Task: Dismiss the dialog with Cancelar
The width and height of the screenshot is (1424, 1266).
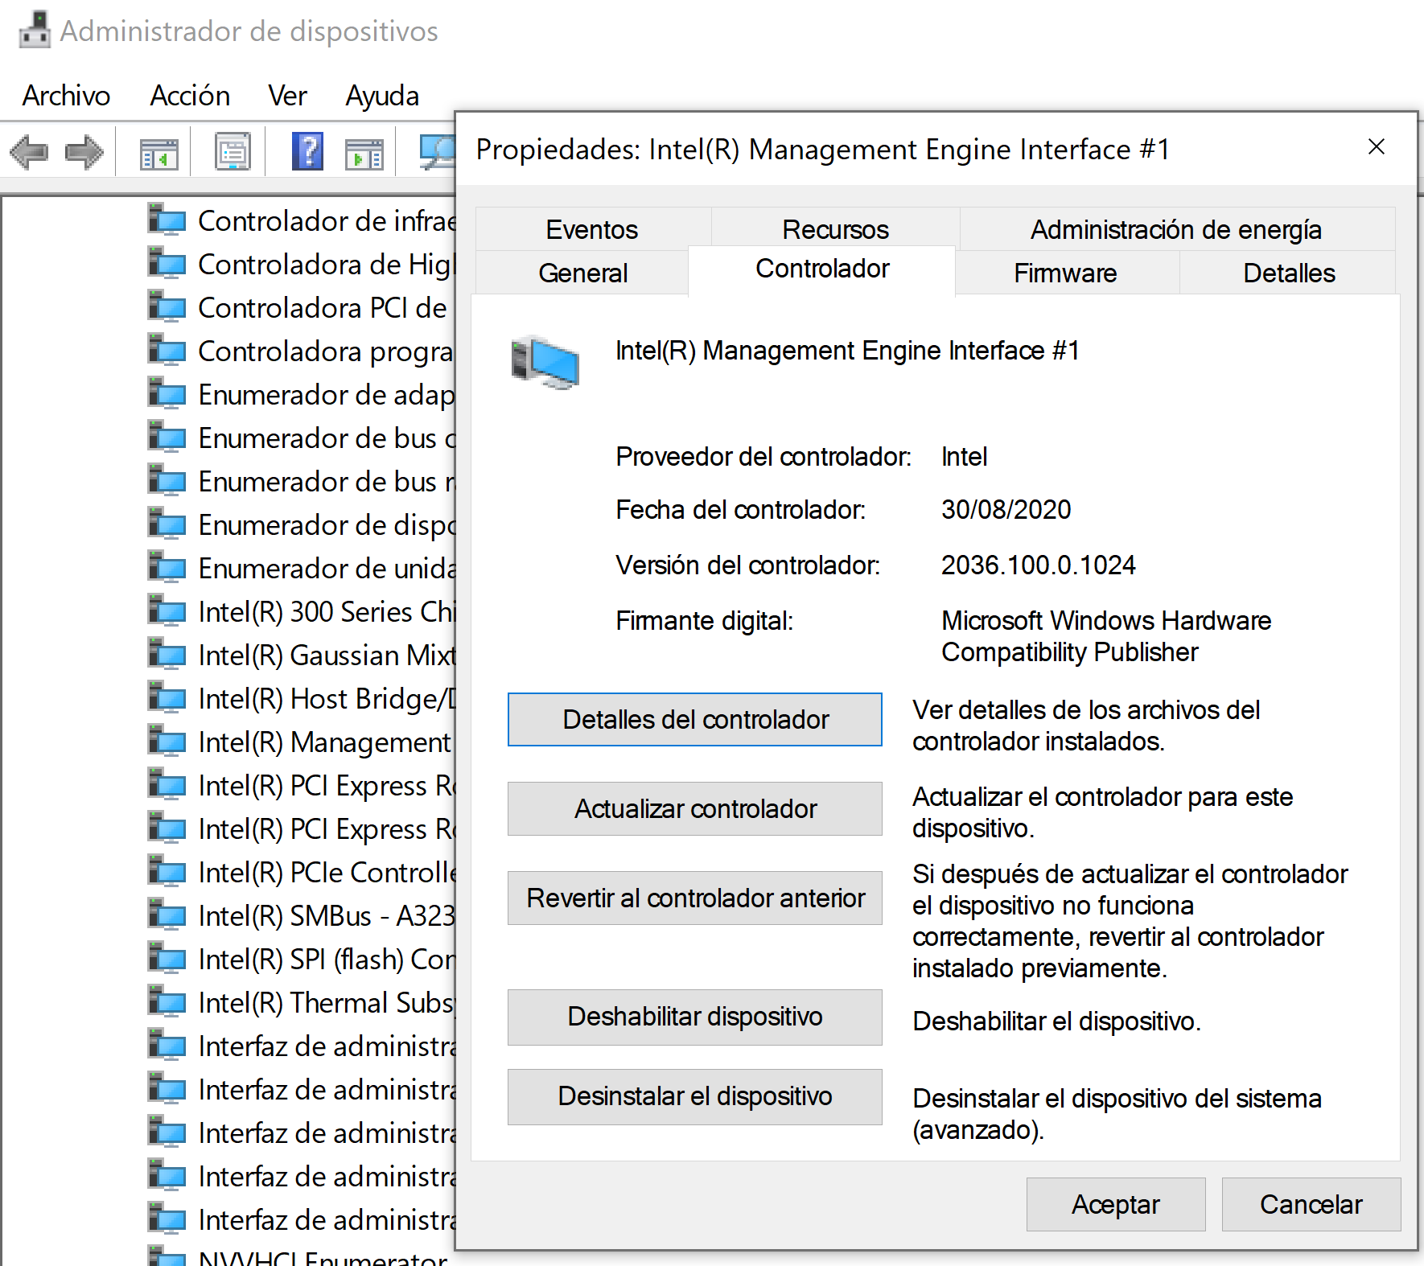Action: [1311, 1204]
